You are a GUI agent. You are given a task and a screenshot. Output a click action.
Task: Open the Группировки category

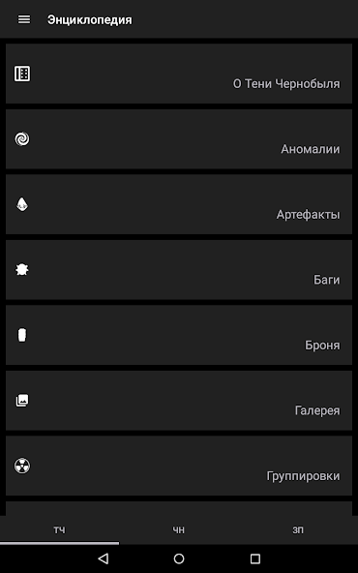click(179, 466)
